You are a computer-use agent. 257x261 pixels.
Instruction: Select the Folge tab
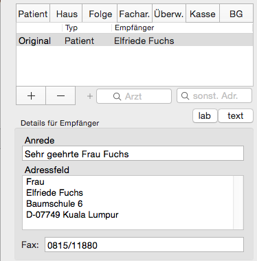click(100, 14)
